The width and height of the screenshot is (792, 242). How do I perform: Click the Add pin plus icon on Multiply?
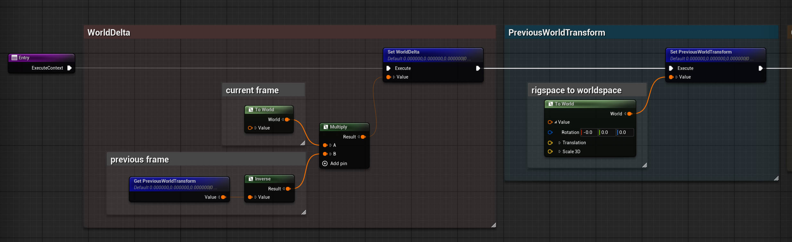pyautogui.click(x=325, y=163)
